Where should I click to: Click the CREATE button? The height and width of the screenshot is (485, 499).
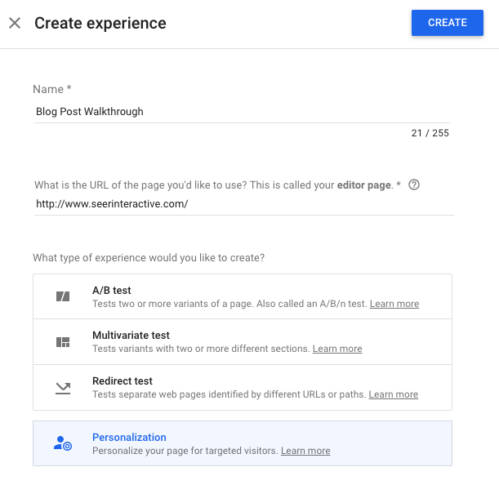448,23
